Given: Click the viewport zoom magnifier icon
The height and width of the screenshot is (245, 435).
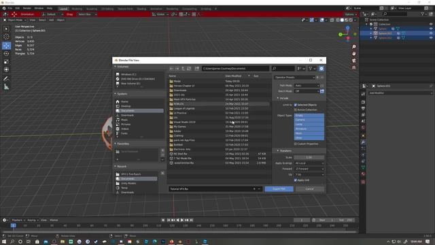Looking at the screenshot, I should click(353, 47).
